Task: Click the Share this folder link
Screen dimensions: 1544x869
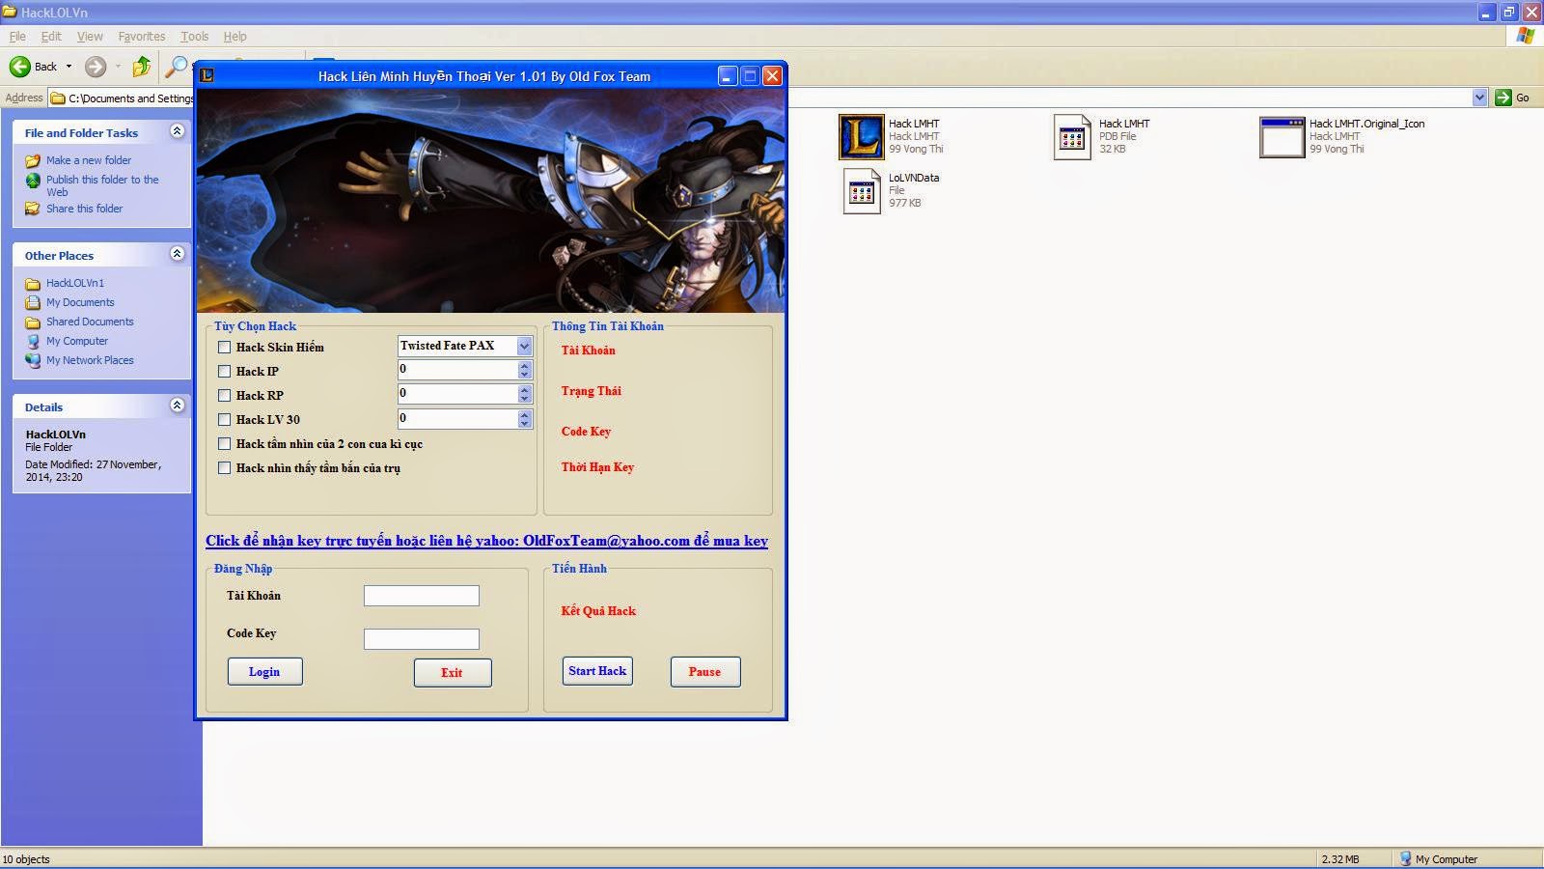Action: (84, 209)
